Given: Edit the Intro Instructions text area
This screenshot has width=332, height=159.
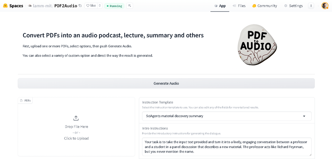Looking at the screenshot, I should 227,147.
